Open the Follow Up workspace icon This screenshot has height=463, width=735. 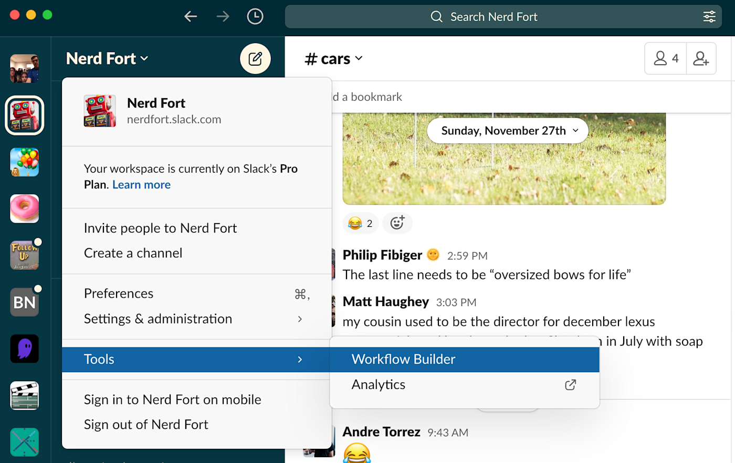tap(24, 256)
